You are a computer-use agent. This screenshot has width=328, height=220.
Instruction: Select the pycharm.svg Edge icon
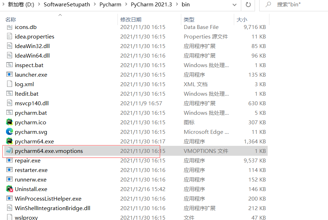click(10, 132)
